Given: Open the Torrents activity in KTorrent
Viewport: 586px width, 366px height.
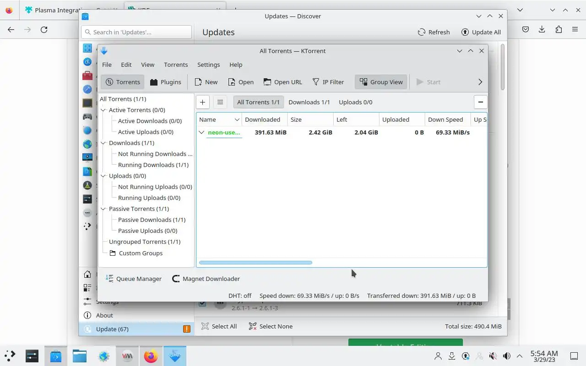Looking at the screenshot, I should click(x=123, y=82).
